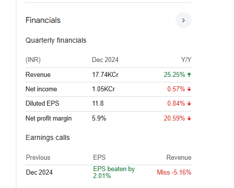Select the net profit margin value 5.9%
234x188 pixels.
point(99,119)
